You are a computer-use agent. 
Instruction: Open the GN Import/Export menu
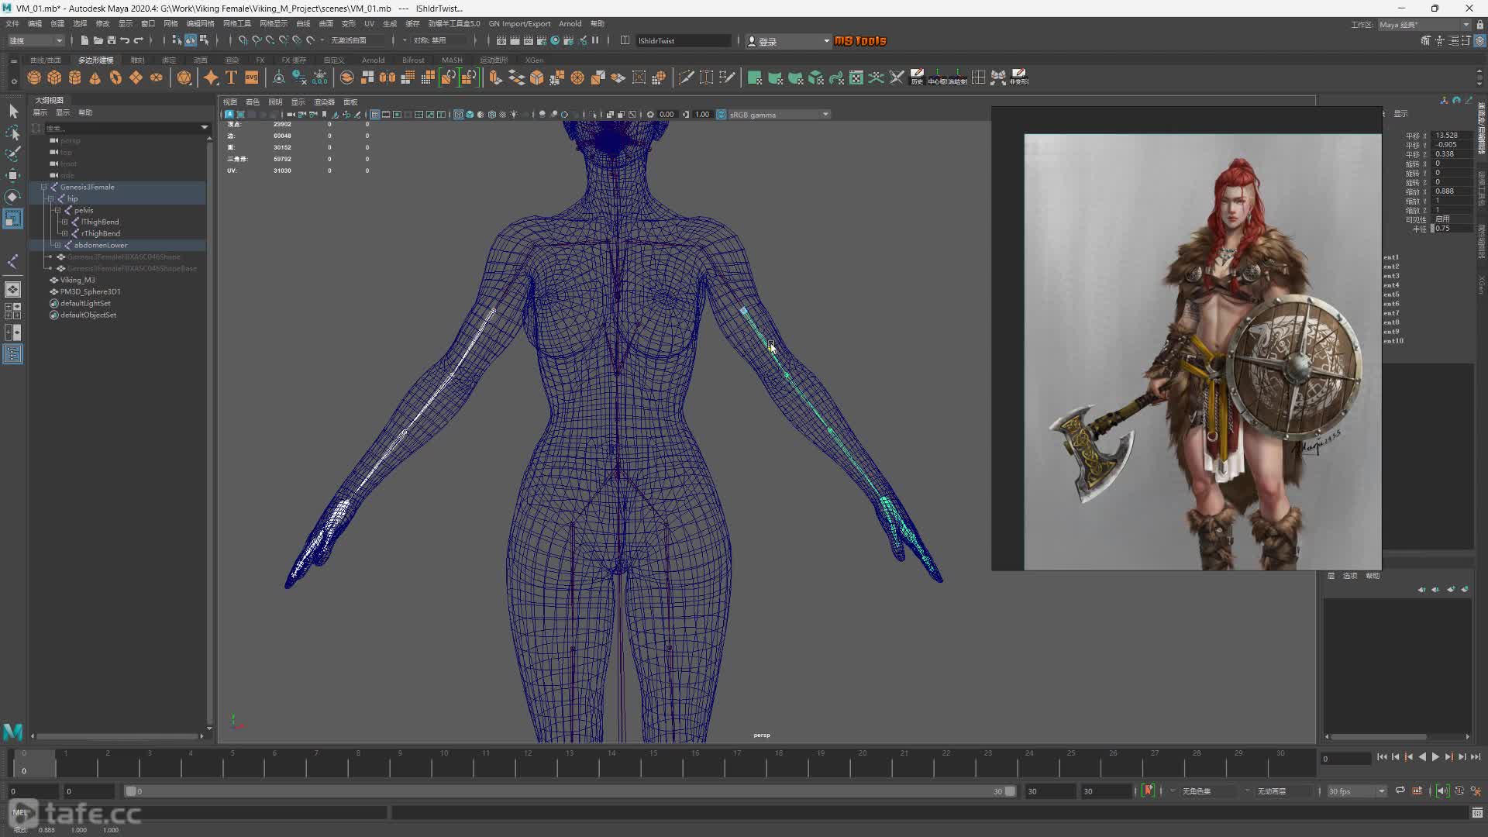(519, 24)
